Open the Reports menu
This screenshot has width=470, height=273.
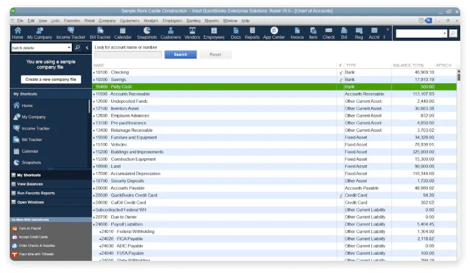pos(212,21)
